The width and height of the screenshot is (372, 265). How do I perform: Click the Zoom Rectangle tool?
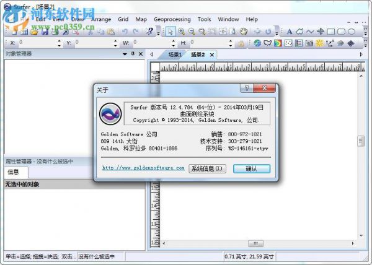[x=202, y=32]
